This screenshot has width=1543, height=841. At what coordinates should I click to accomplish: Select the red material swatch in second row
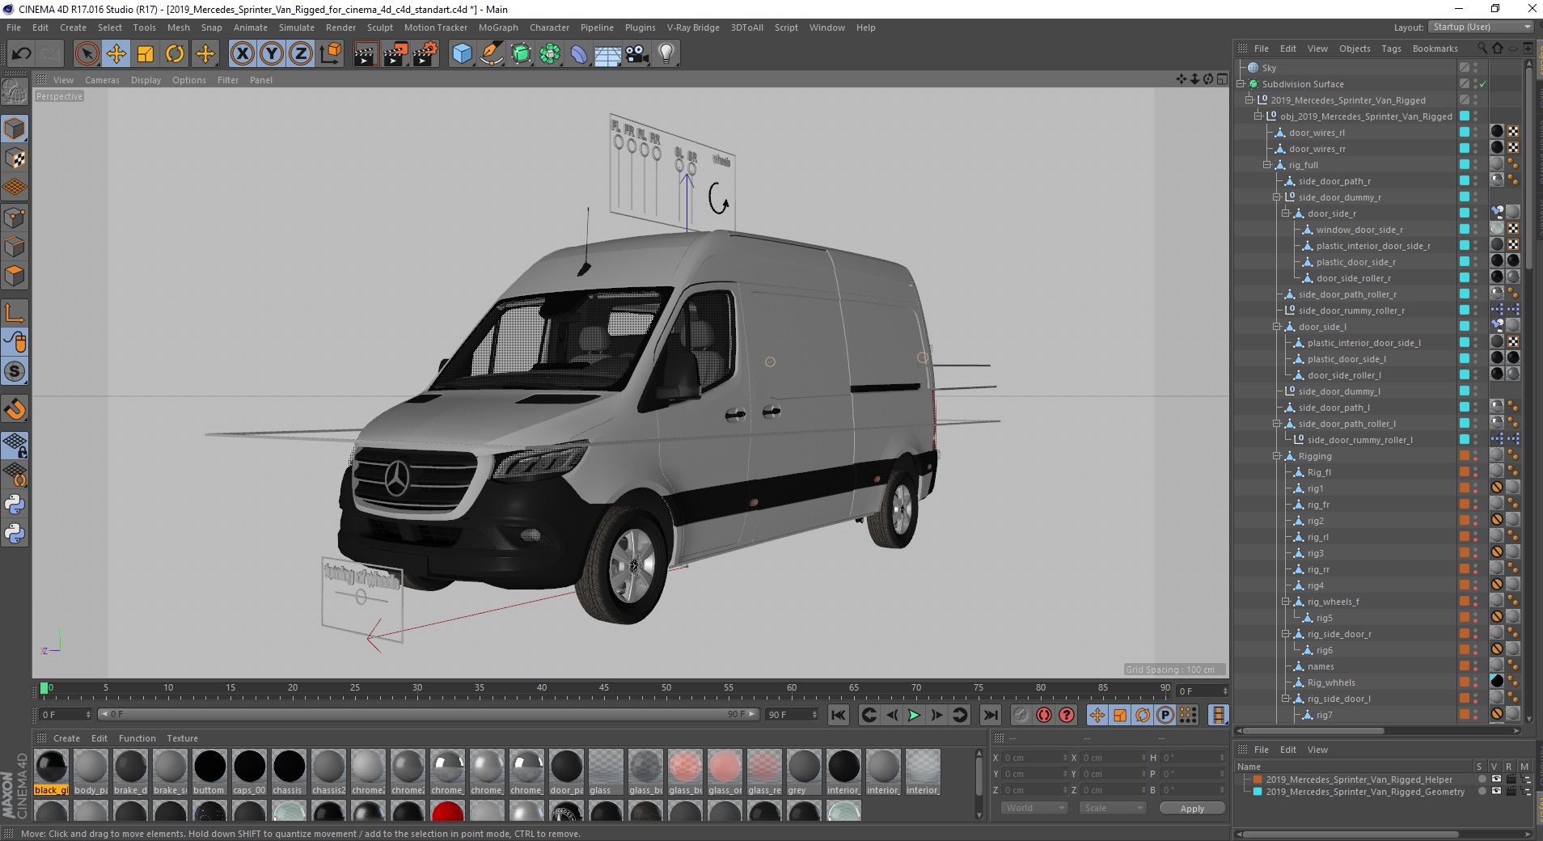point(447,811)
